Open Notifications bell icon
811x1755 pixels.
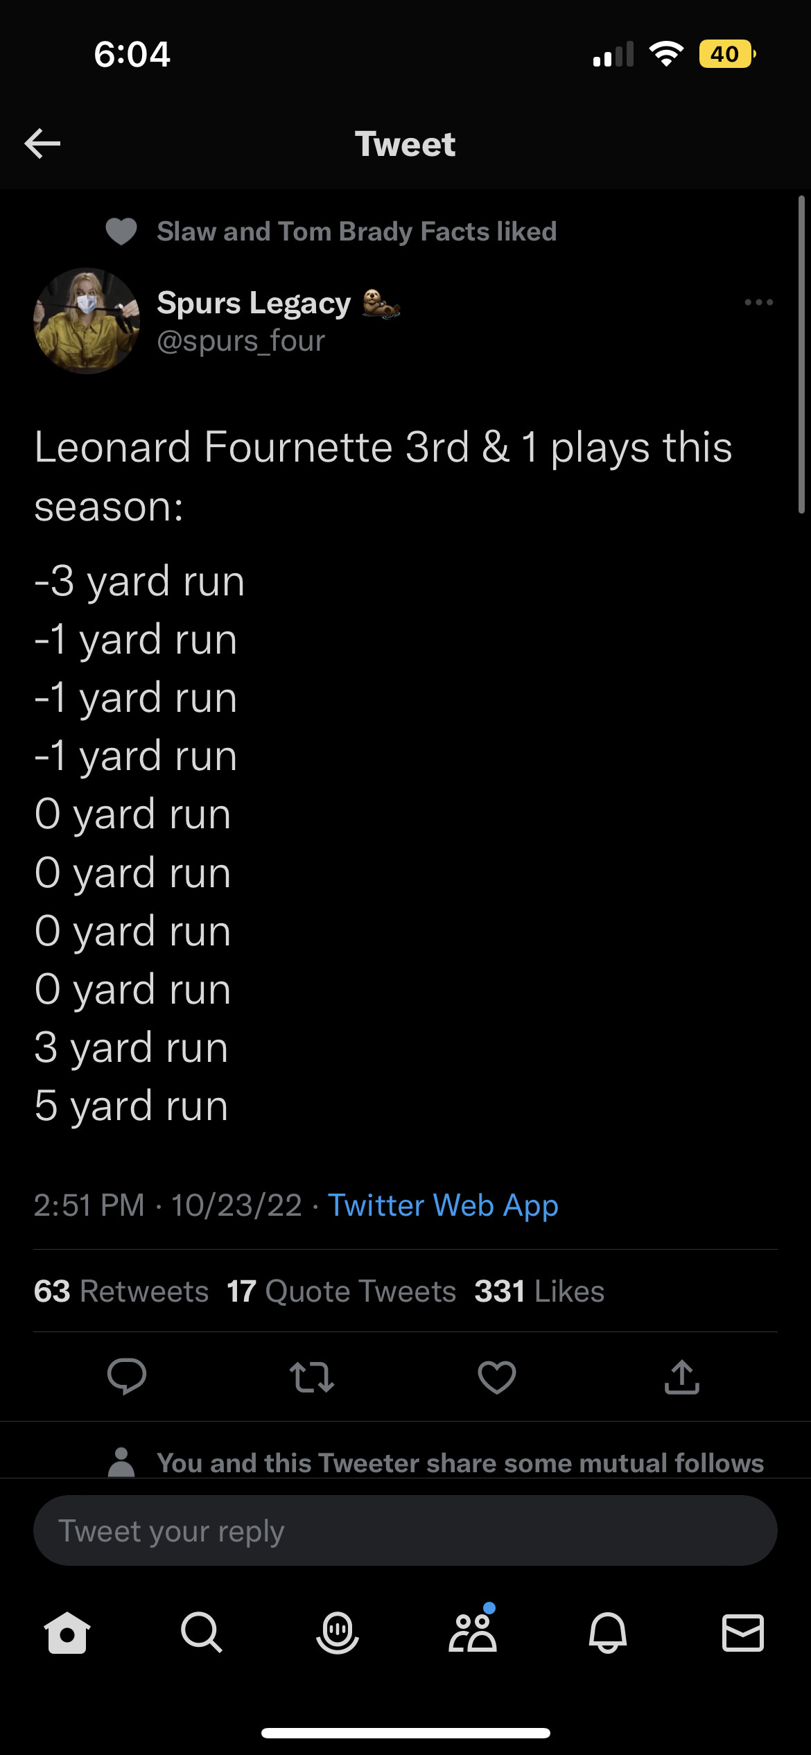pyautogui.click(x=608, y=1633)
